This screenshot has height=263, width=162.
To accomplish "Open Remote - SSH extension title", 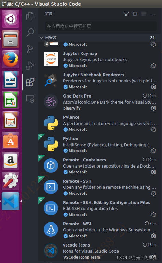I will (x=77, y=181).
